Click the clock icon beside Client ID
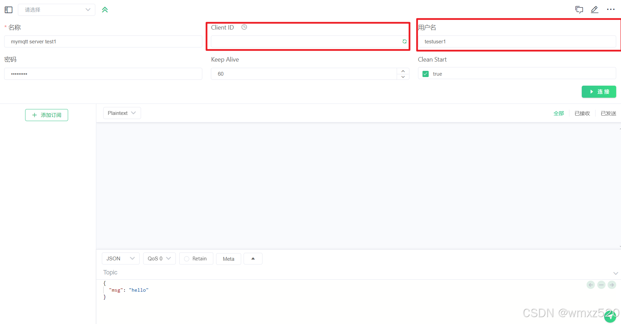This screenshot has height=324, width=621. point(244,27)
